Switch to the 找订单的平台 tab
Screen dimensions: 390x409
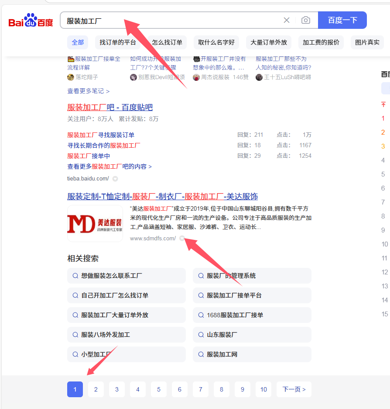click(118, 42)
